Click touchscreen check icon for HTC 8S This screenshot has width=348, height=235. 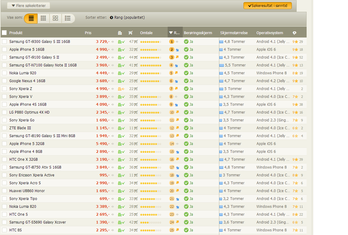(x=186, y=230)
